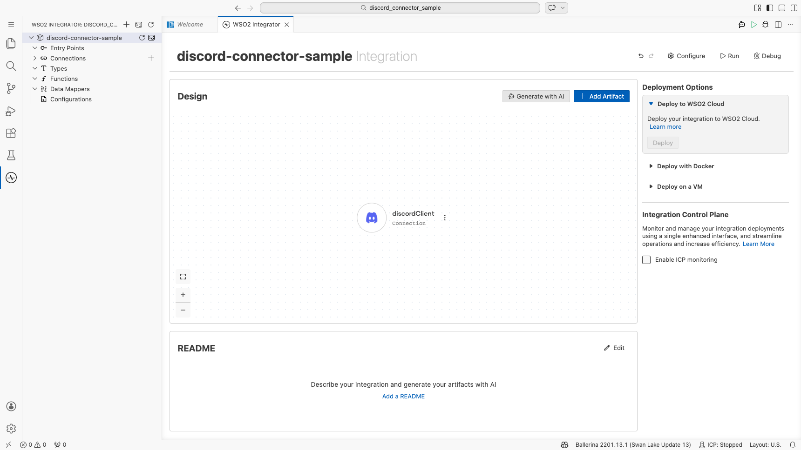The width and height of the screenshot is (801, 450).
Task: Click the debug bug icon in editor toolbar
Action: click(x=766, y=25)
